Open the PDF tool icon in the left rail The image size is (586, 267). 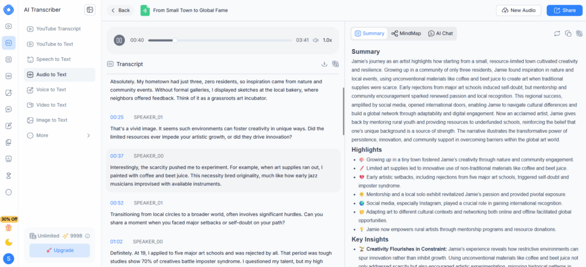(9, 143)
